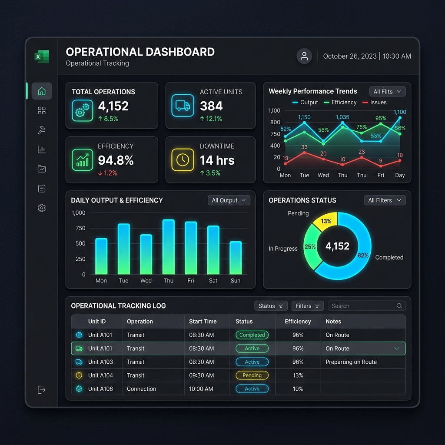Open the Home view in the sidebar
Screen dimensions: 445x445
(42, 91)
